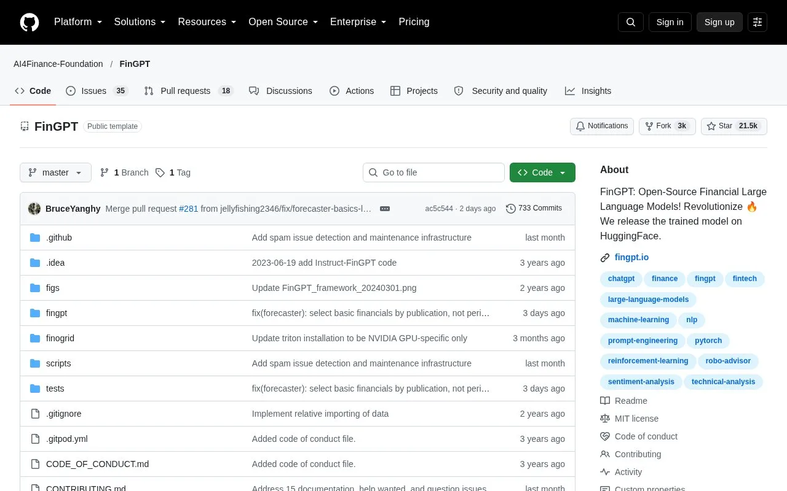Click the .github folder icon
This screenshot has width=787, height=491.
click(35, 238)
